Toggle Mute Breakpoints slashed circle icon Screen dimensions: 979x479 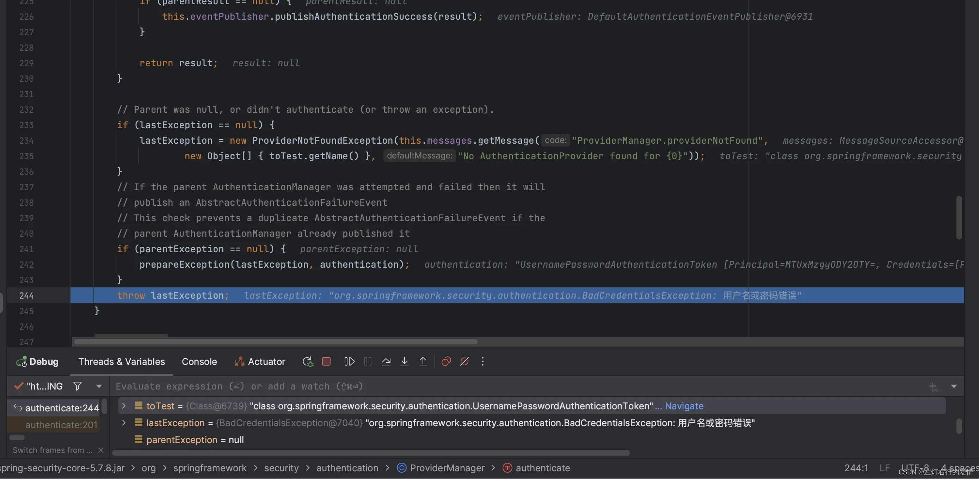(464, 361)
